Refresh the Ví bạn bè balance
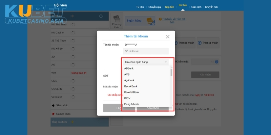Image resolution: width=271 pixels, height=135 pixels. [x=73, y=97]
